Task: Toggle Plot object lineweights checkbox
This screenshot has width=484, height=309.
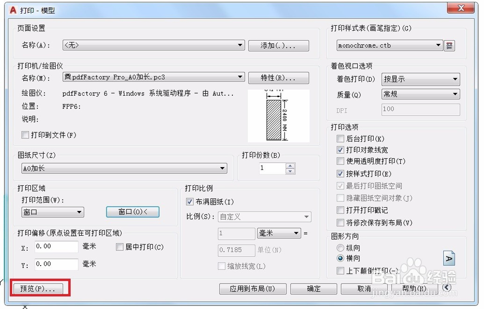Action: [340, 150]
